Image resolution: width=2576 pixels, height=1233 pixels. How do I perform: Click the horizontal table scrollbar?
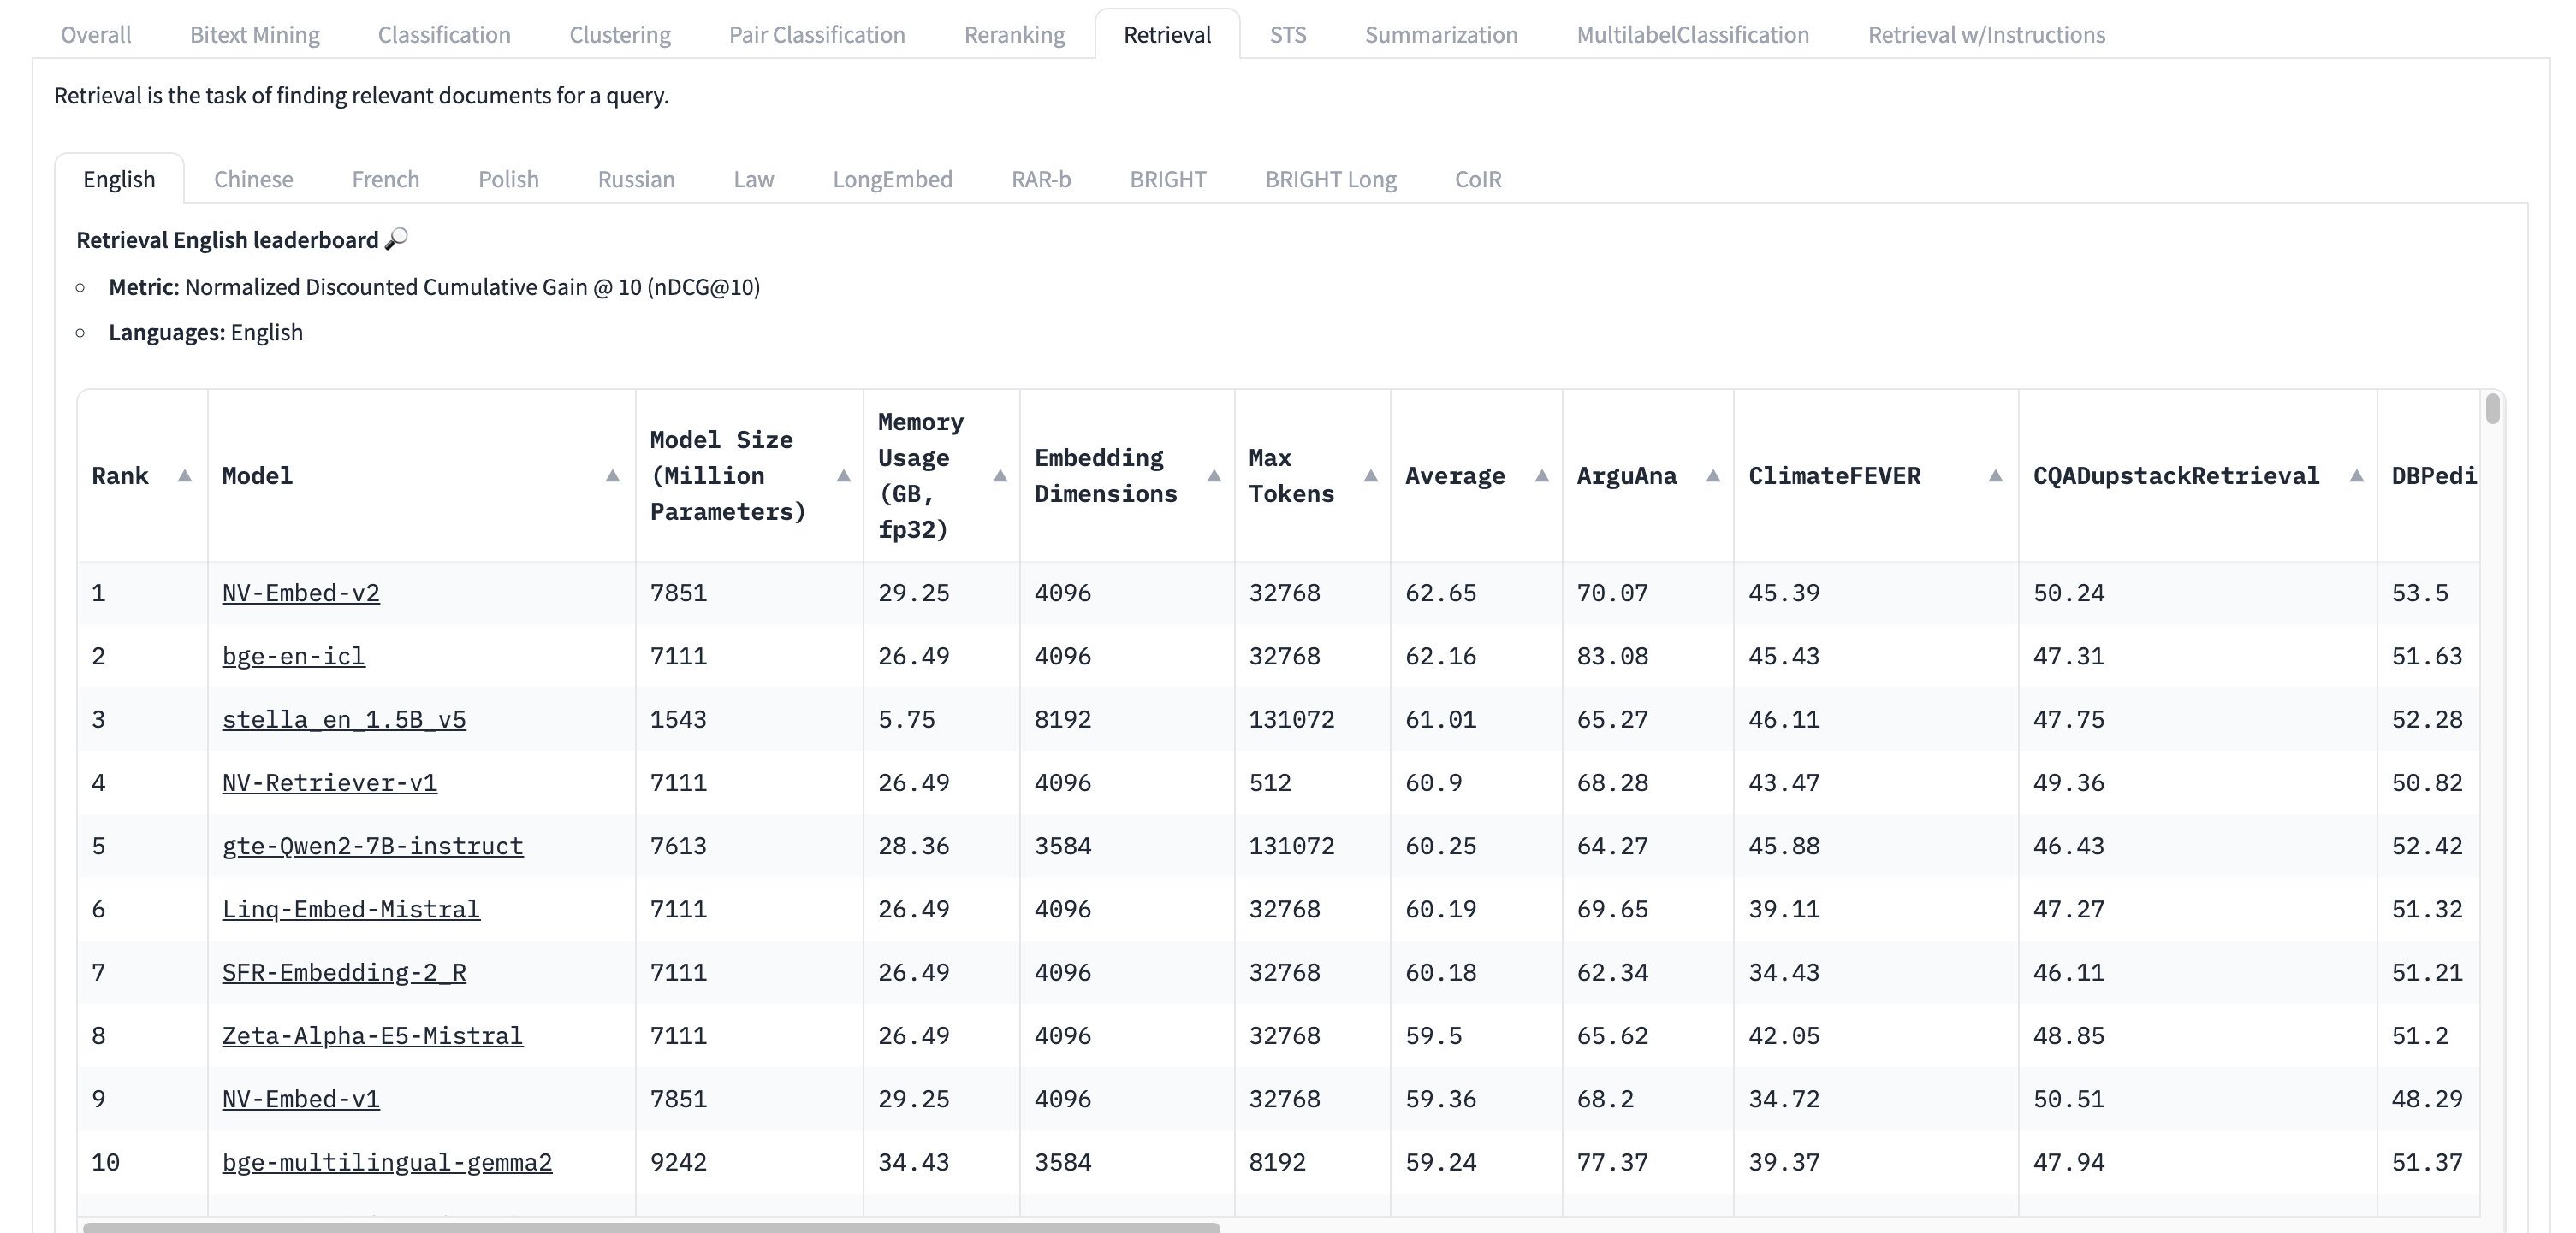coord(650,1226)
